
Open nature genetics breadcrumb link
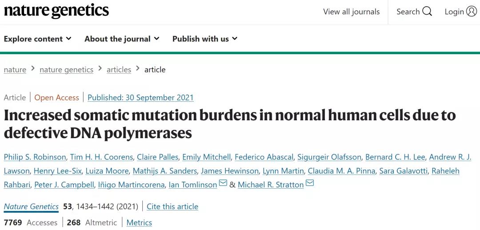coord(66,70)
